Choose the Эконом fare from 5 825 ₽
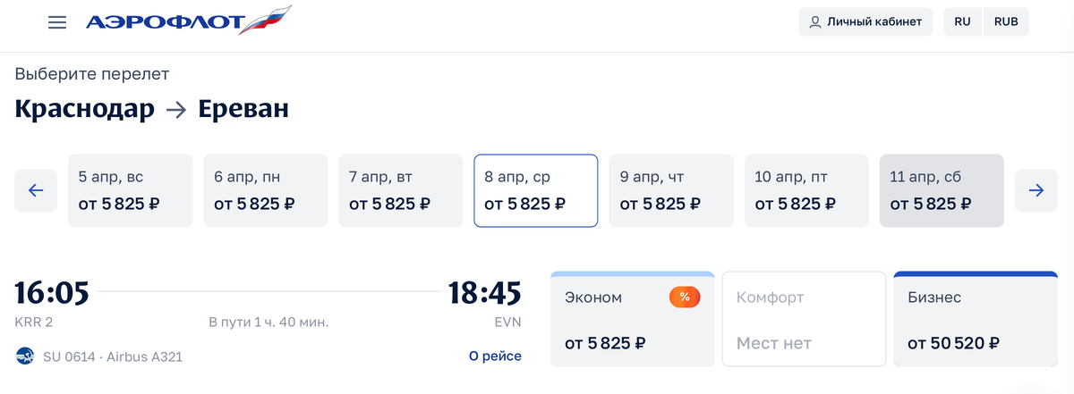Image resolution: width=1074 pixels, height=394 pixels. coord(632,320)
